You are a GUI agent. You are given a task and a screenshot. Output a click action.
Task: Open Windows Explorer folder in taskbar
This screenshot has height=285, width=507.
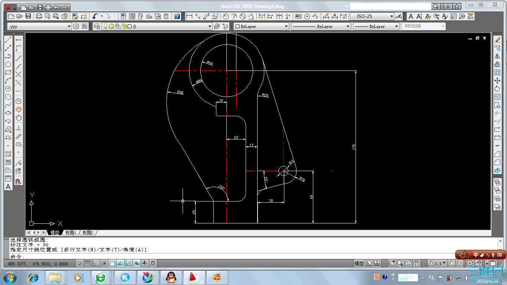coord(55,277)
